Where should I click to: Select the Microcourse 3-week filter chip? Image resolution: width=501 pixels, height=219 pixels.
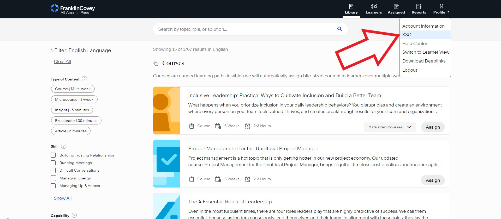click(x=74, y=99)
